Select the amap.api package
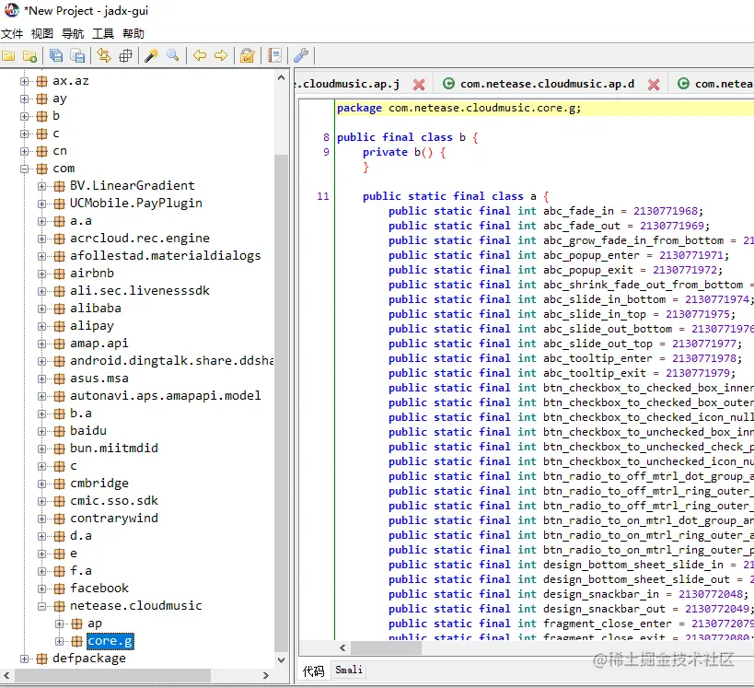Screen dimensions: 754x688 tap(99, 343)
